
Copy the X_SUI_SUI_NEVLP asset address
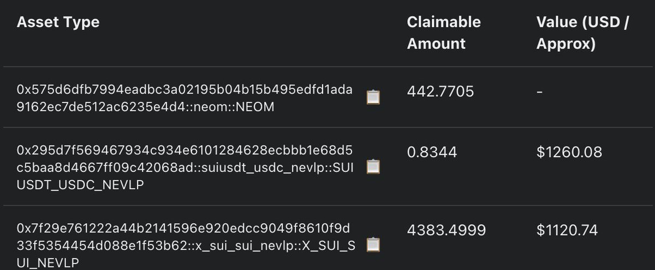click(x=373, y=244)
